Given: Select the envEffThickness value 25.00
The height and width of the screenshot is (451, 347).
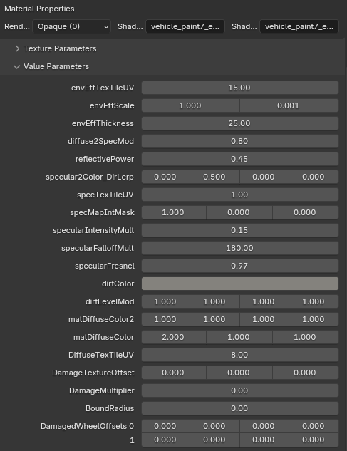Looking at the screenshot, I should [x=240, y=123].
